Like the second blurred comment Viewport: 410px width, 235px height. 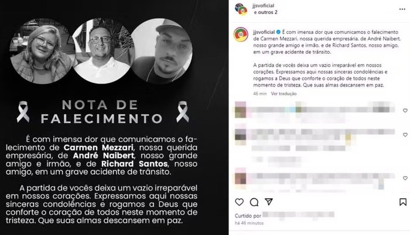click(x=405, y=134)
